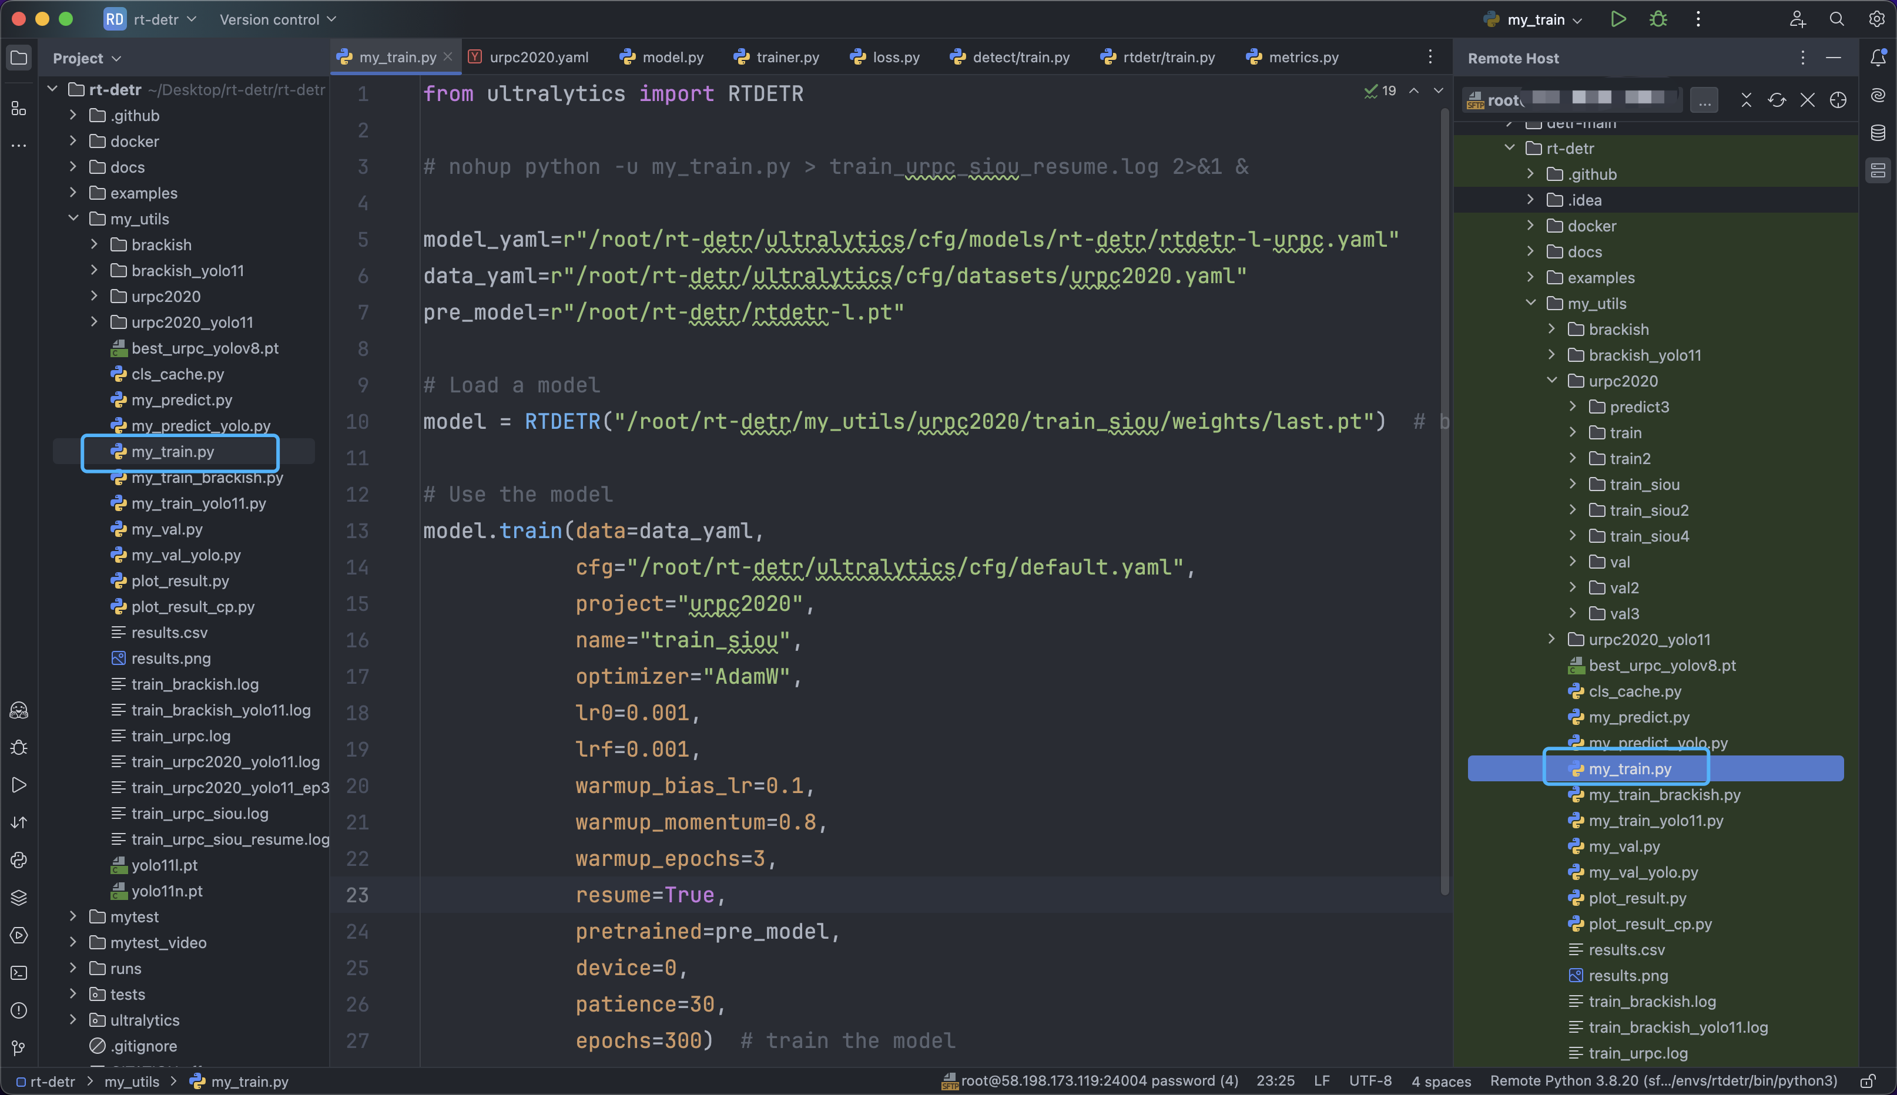Click the refresh icon in Remote Host
The width and height of the screenshot is (1897, 1095).
point(1777,100)
